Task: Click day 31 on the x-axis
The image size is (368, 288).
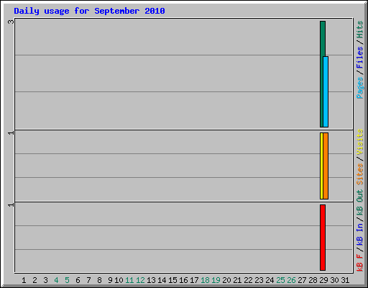Action: (345, 280)
